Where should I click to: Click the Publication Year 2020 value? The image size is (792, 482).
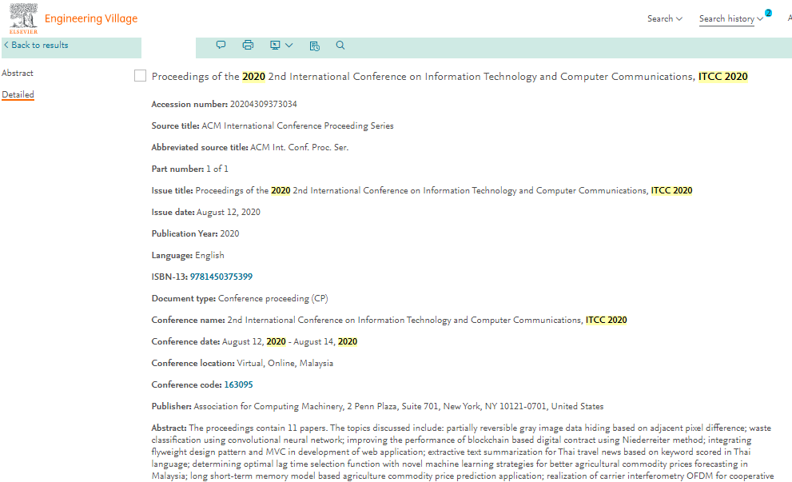pyautogui.click(x=230, y=233)
